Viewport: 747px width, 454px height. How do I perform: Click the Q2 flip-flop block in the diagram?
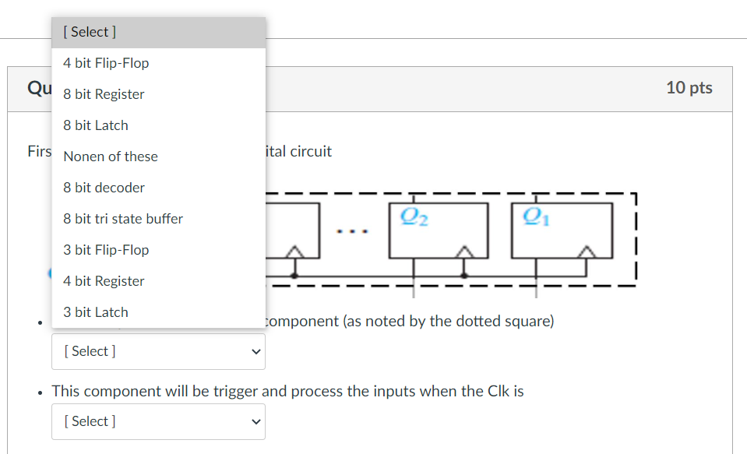point(439,230)
